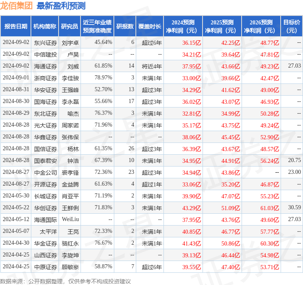Screen dimensions: 303x285
Task: Click the 76.67% accuracy value
Action: tap(103, 243)
